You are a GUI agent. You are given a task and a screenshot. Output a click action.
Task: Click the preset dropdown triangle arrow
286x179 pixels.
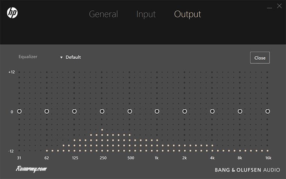(61, 57)
